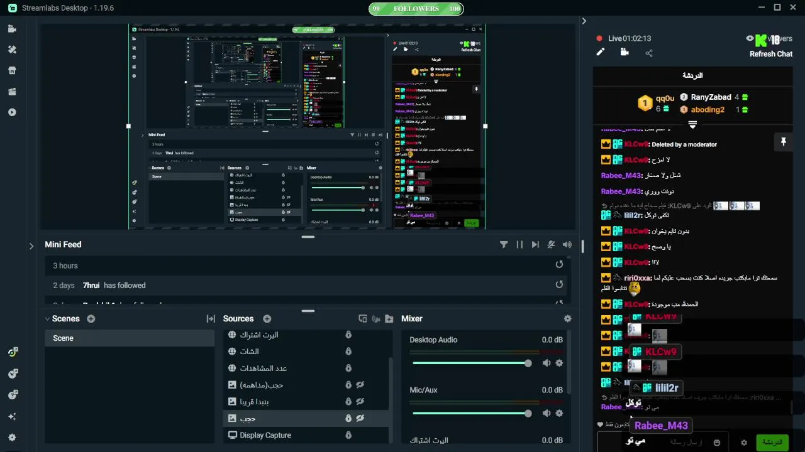Viewport: 805px width, 452px height.
Task: Open the Recordings play icon in sidebar
Action: tap(12, 112)
